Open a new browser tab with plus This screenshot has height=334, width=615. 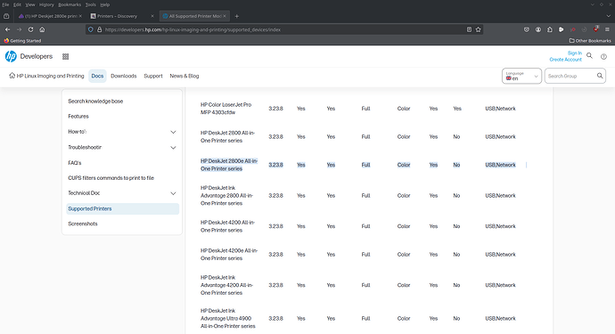(236, 16)
